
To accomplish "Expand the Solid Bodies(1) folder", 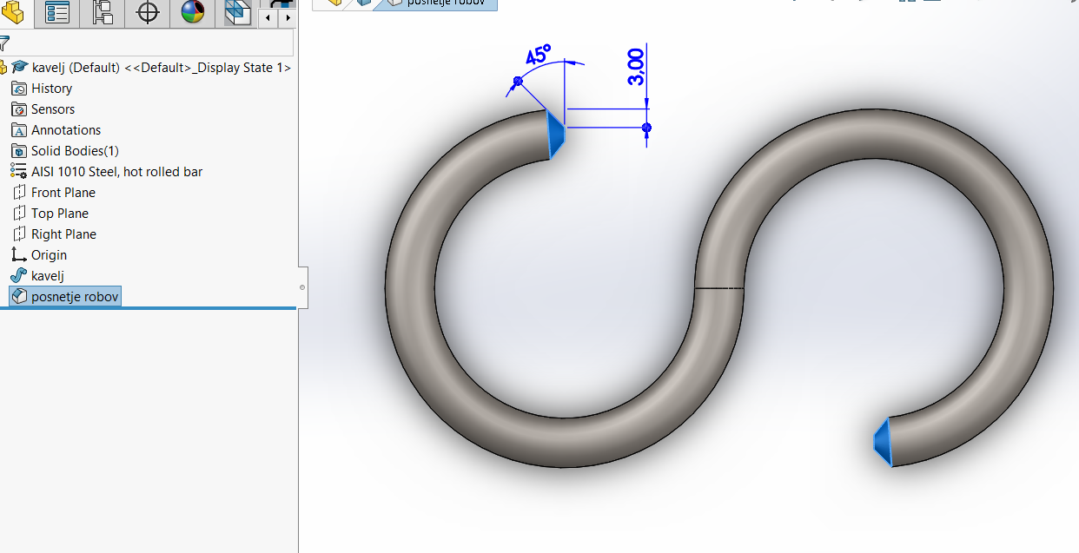I will [x=75, y=151].
